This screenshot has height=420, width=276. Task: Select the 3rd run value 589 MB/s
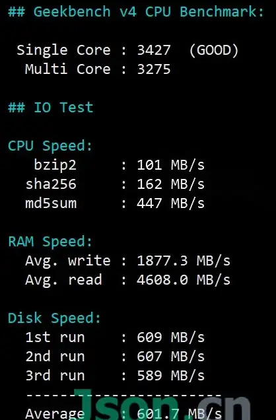(x=170, y=376)
